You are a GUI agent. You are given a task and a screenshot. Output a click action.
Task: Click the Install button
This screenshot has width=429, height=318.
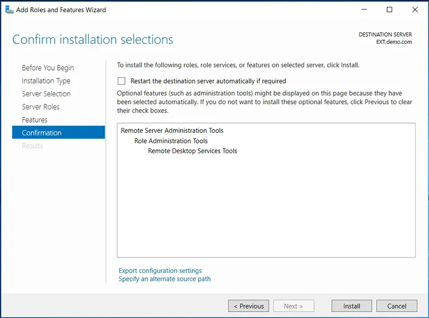click(352, 306)
